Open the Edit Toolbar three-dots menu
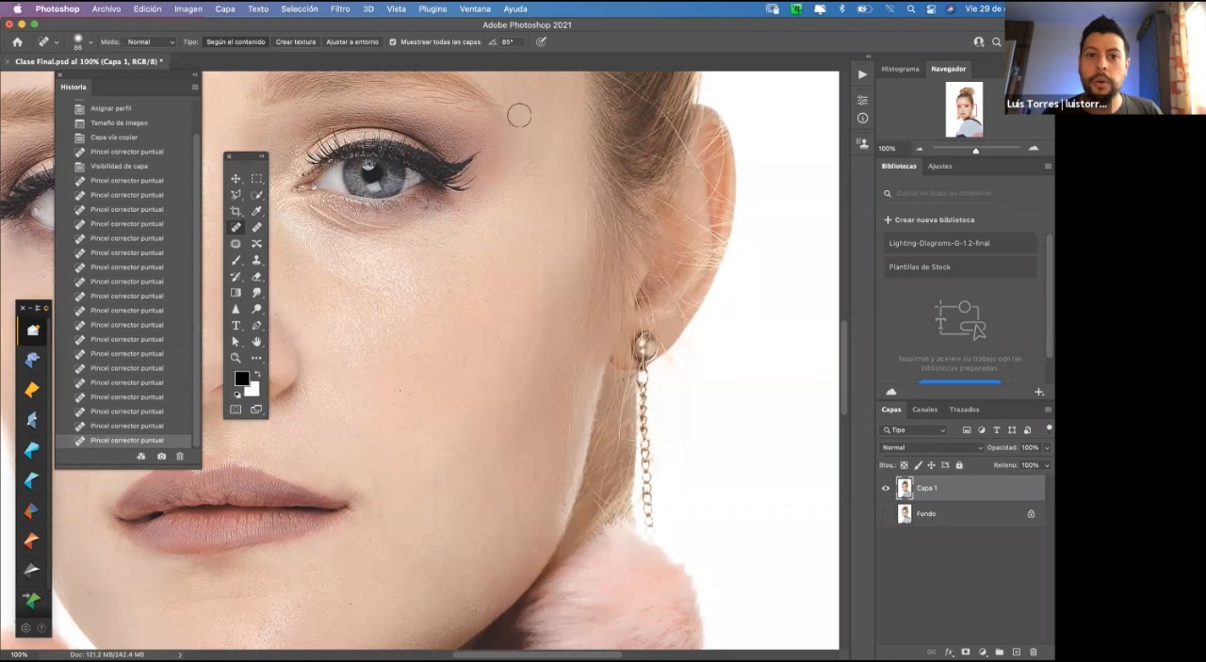This screenshot has width=1206, height=662. (256, 358)
